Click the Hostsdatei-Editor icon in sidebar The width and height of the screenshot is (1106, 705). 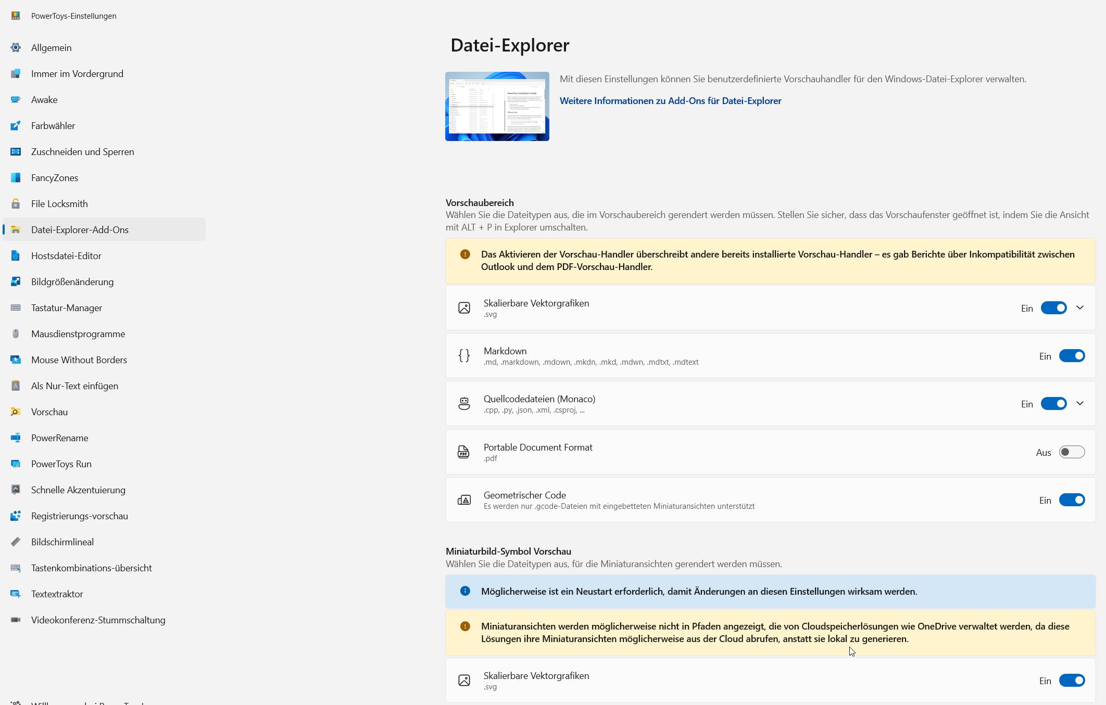pos(16,256)
